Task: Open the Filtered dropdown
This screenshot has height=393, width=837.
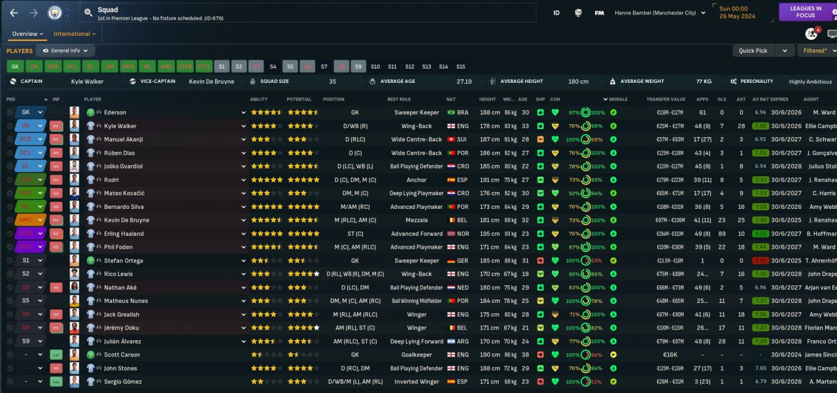Action: pyautogui.click(x=817, y=50)
